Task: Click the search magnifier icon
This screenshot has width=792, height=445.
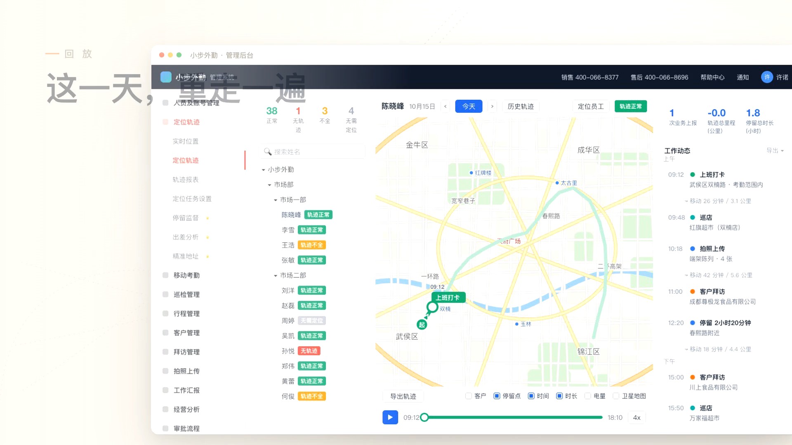Action: pyautogui.click(x=268, y=152)
